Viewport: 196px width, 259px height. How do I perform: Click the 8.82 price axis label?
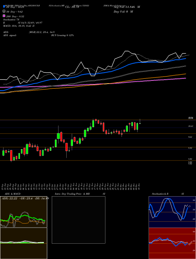190,148
